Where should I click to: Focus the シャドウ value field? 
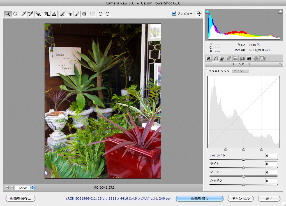271,181
